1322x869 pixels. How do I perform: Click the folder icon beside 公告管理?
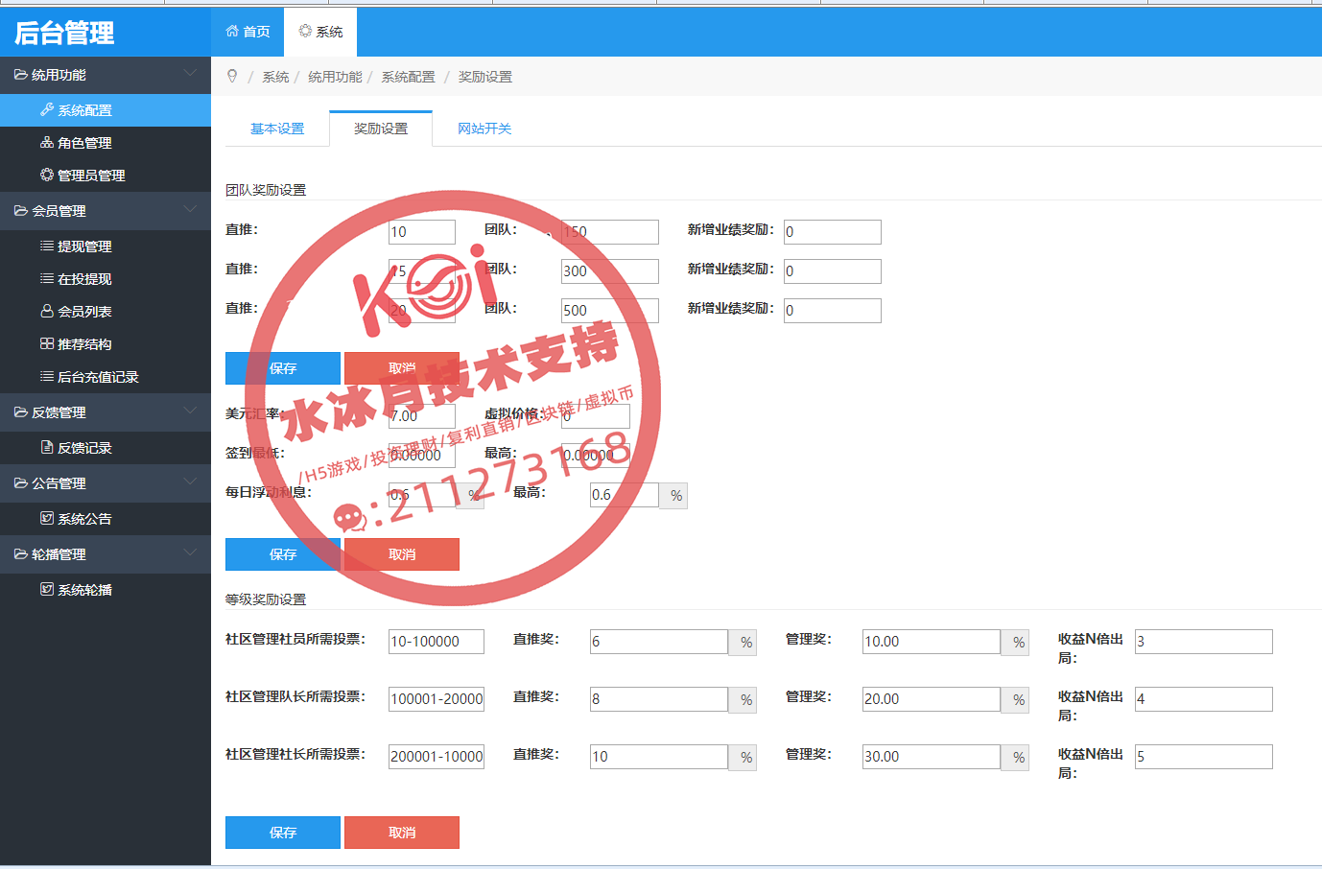pyautogui.click(x=20, y=483)
